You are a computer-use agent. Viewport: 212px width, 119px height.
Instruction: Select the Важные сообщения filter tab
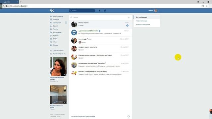point(147,24)
